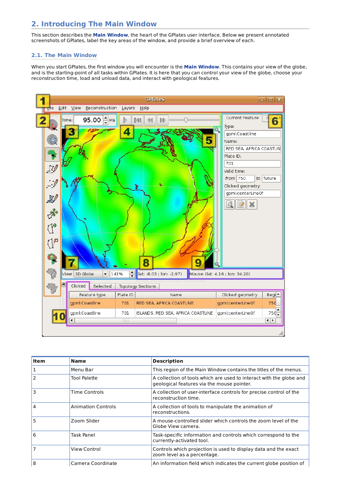Activate the Digitise Polyline tool

(x=52, y=169)
